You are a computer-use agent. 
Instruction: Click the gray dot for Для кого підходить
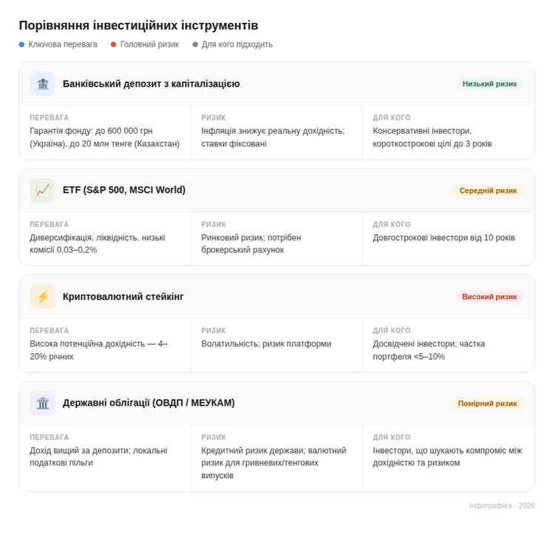pyautogui.click(x=195, y=44)
